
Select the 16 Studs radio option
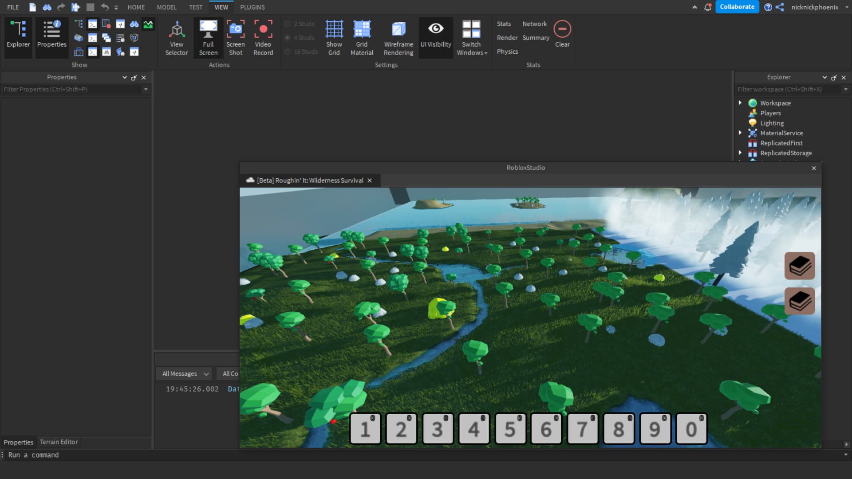click(288, 52)
